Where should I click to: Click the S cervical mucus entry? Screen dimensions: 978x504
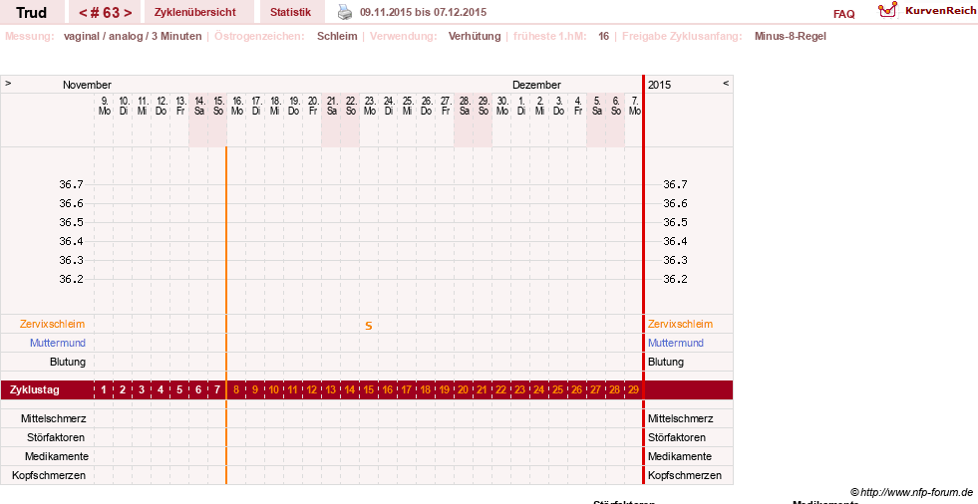[x=369, y=325]
